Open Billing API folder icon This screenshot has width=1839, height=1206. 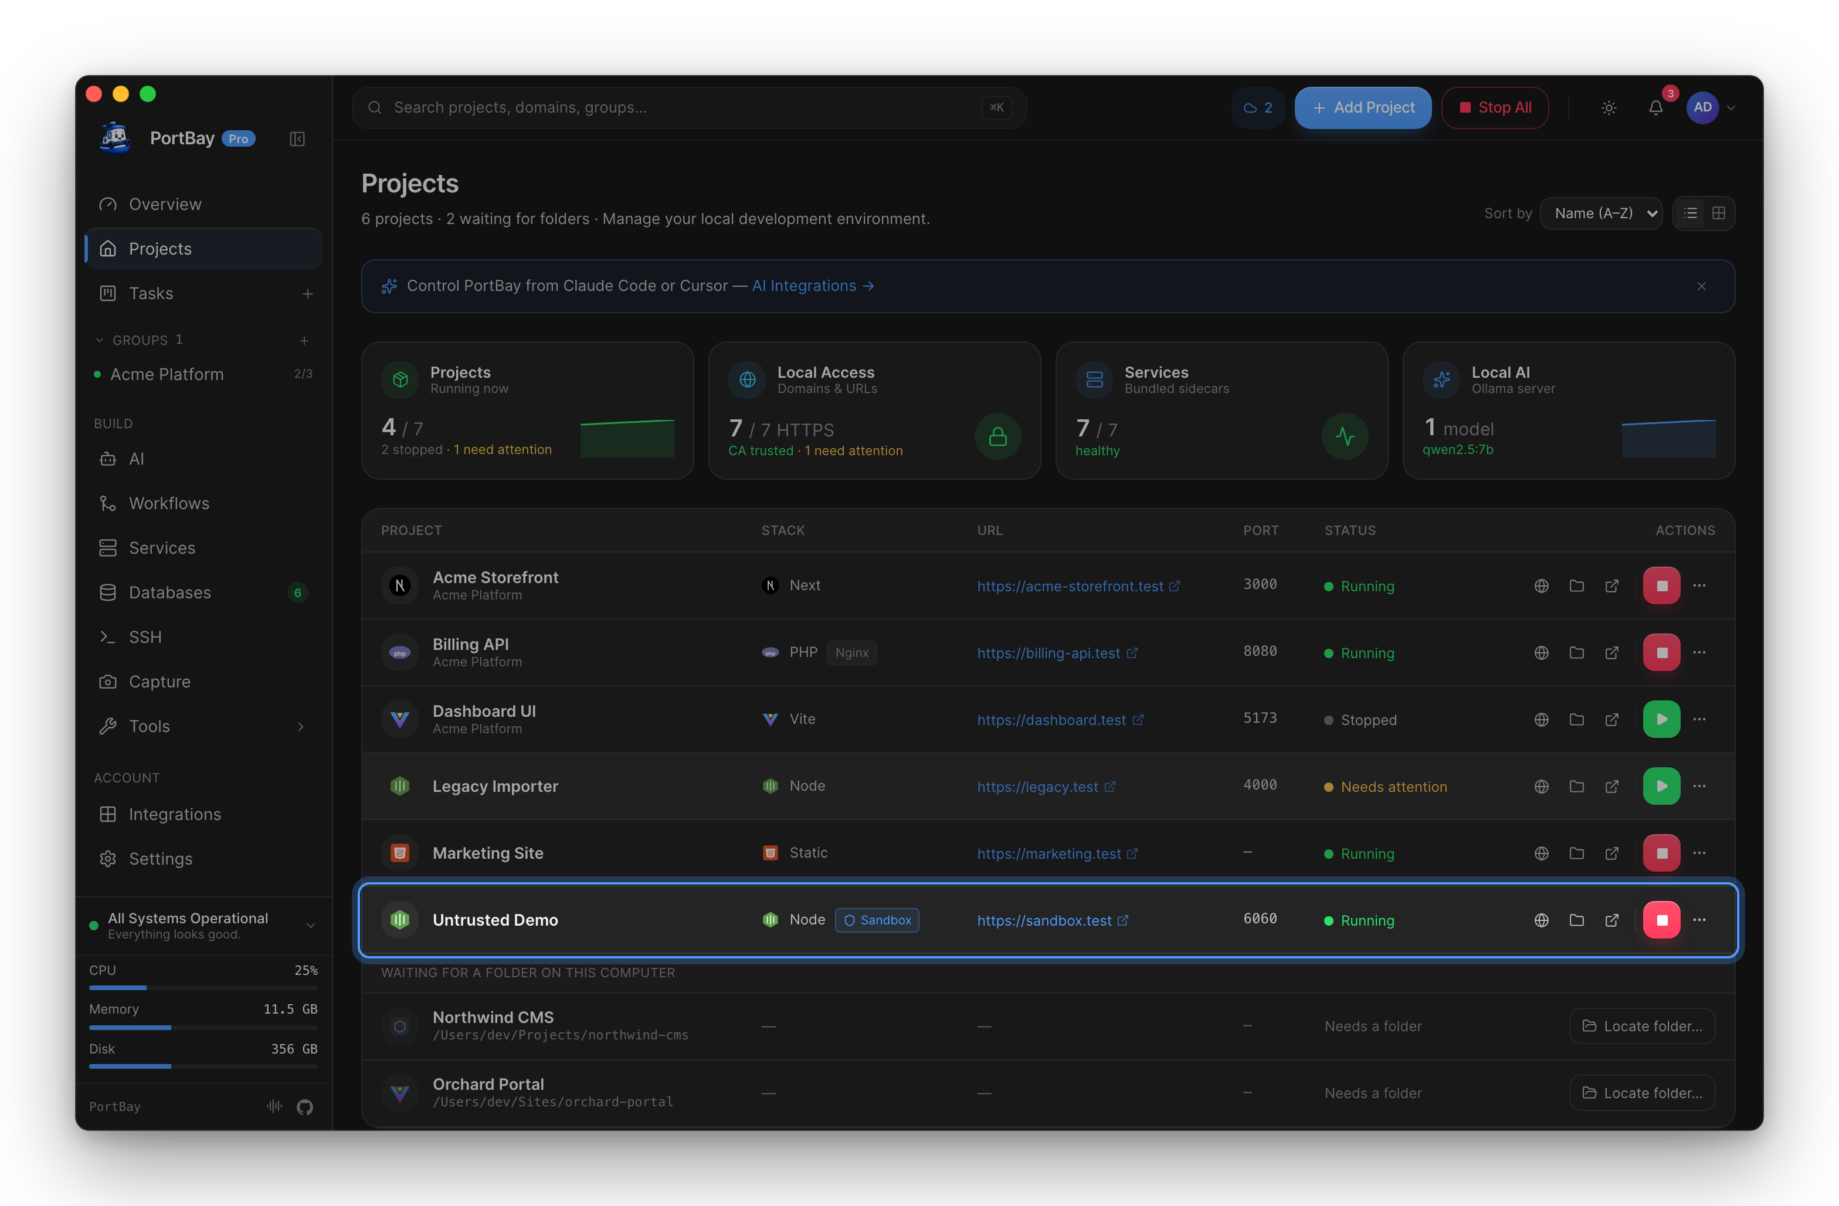(1576, 652)
